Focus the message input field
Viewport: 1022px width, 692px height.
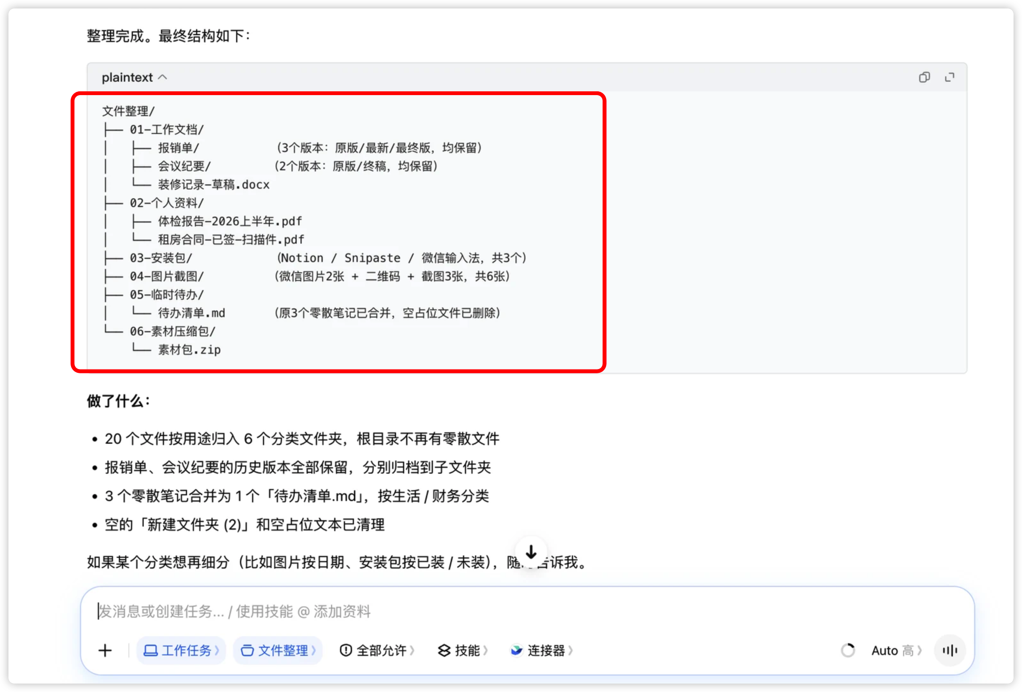click(527, 612)
